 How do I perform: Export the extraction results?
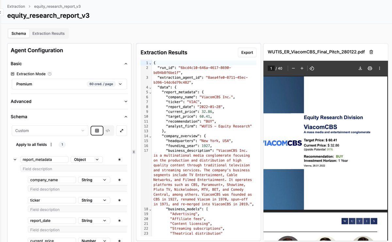click(247, 52)
